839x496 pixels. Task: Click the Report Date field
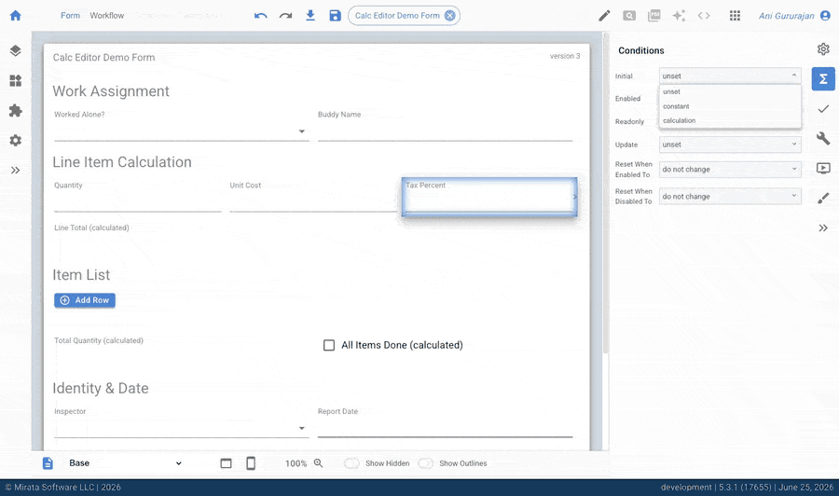(446, 428)
